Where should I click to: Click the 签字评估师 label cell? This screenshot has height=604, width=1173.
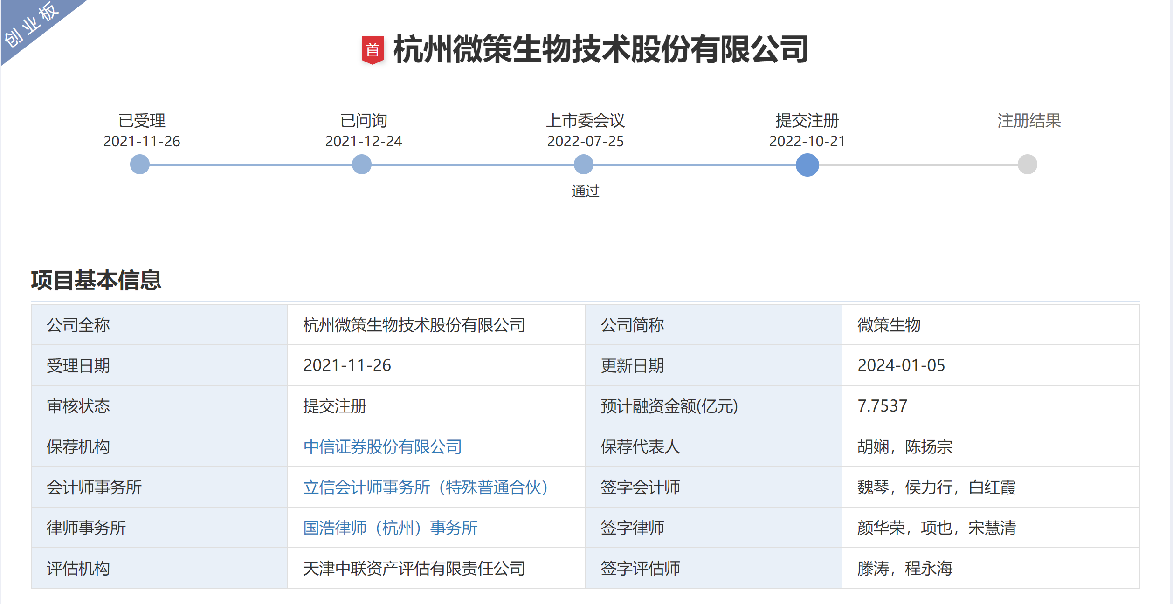click(x=714, y=568)
